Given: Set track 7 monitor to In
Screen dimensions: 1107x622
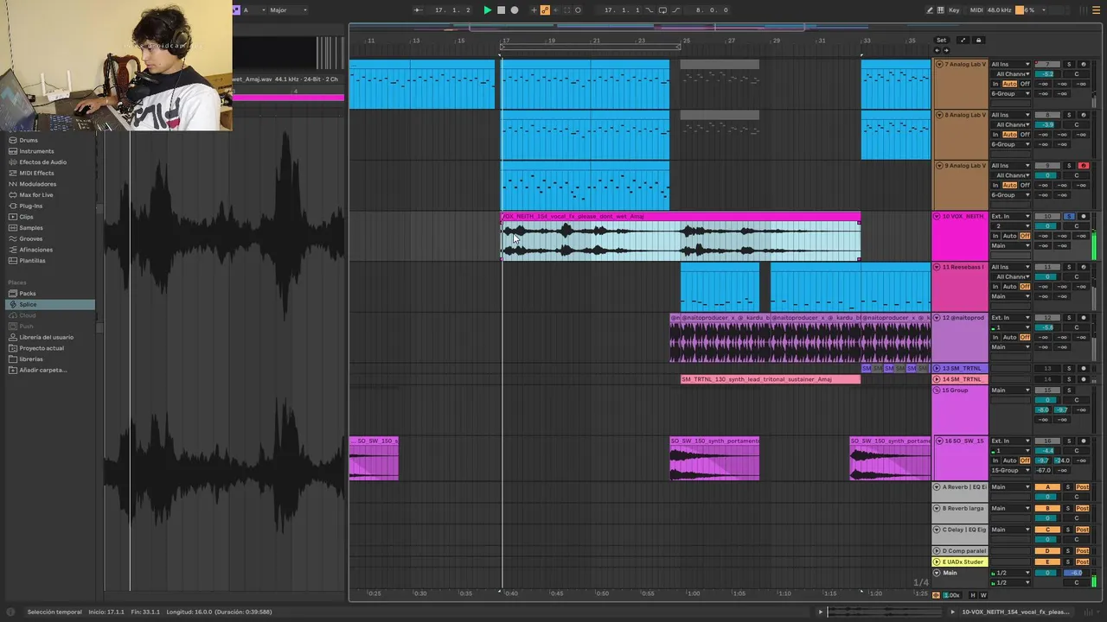Looking at the screenshot, I should coord(995,84).
